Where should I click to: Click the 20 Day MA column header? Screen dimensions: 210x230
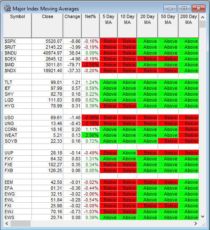pyautogui.click(x=148, y=26)
